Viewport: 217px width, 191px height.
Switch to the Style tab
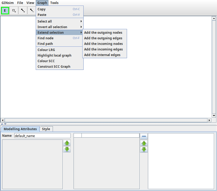[x=46, y=129]
